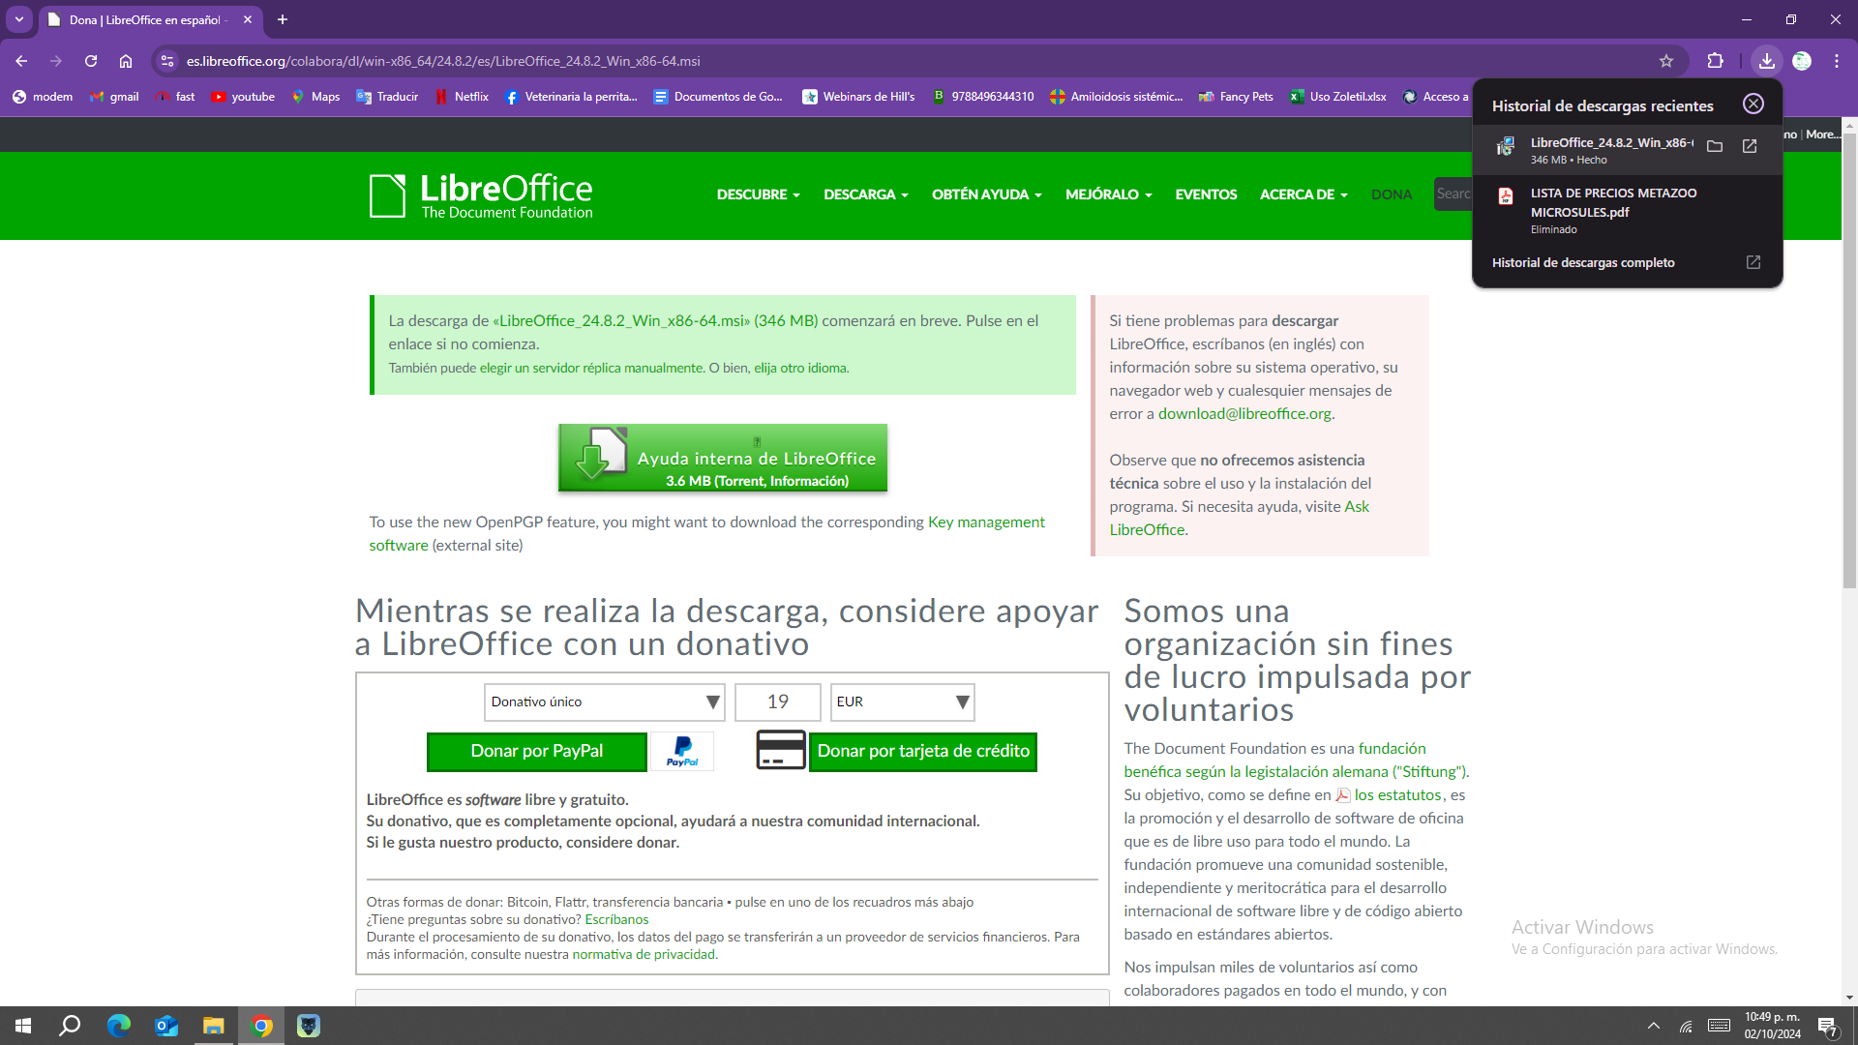Open normativa de privacidad link
Screen dimensions: 1858x1045
(x=644, y=954)
